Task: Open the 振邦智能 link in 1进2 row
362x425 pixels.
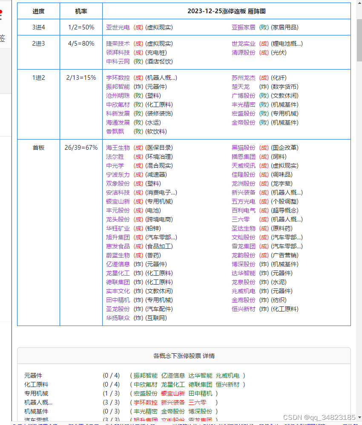Action: coord(118,87)
